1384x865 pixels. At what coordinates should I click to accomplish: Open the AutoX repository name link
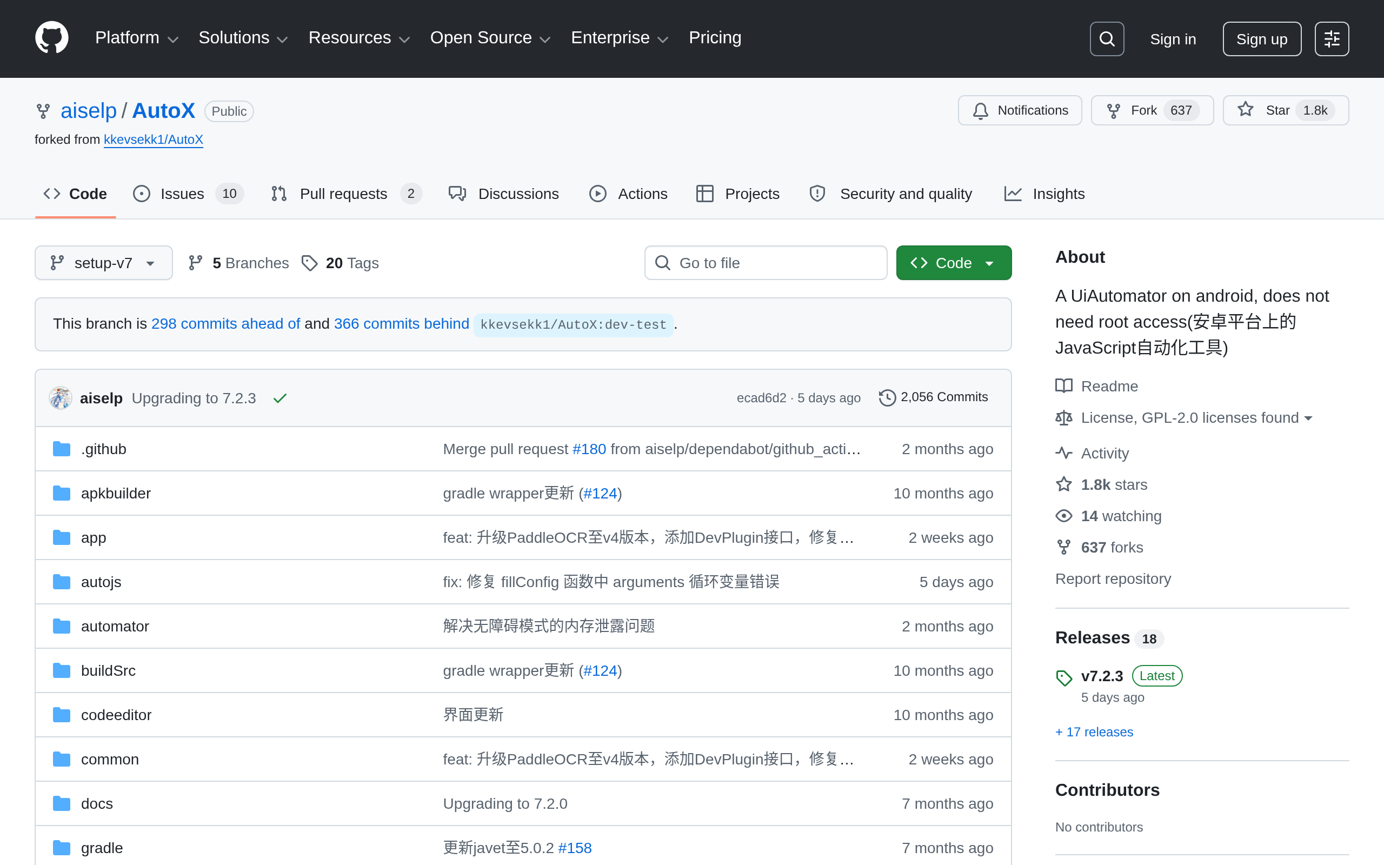click(x=164, y=111)
